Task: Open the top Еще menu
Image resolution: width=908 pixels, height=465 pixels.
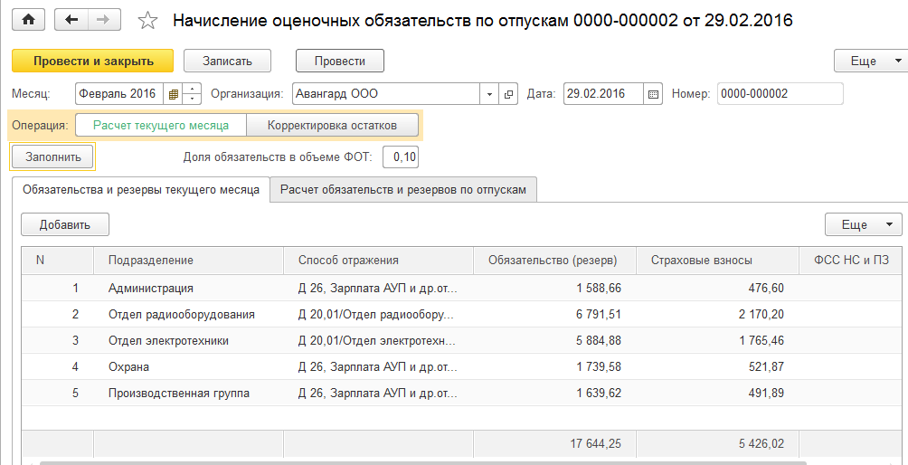Action: [x=870, y=61]
